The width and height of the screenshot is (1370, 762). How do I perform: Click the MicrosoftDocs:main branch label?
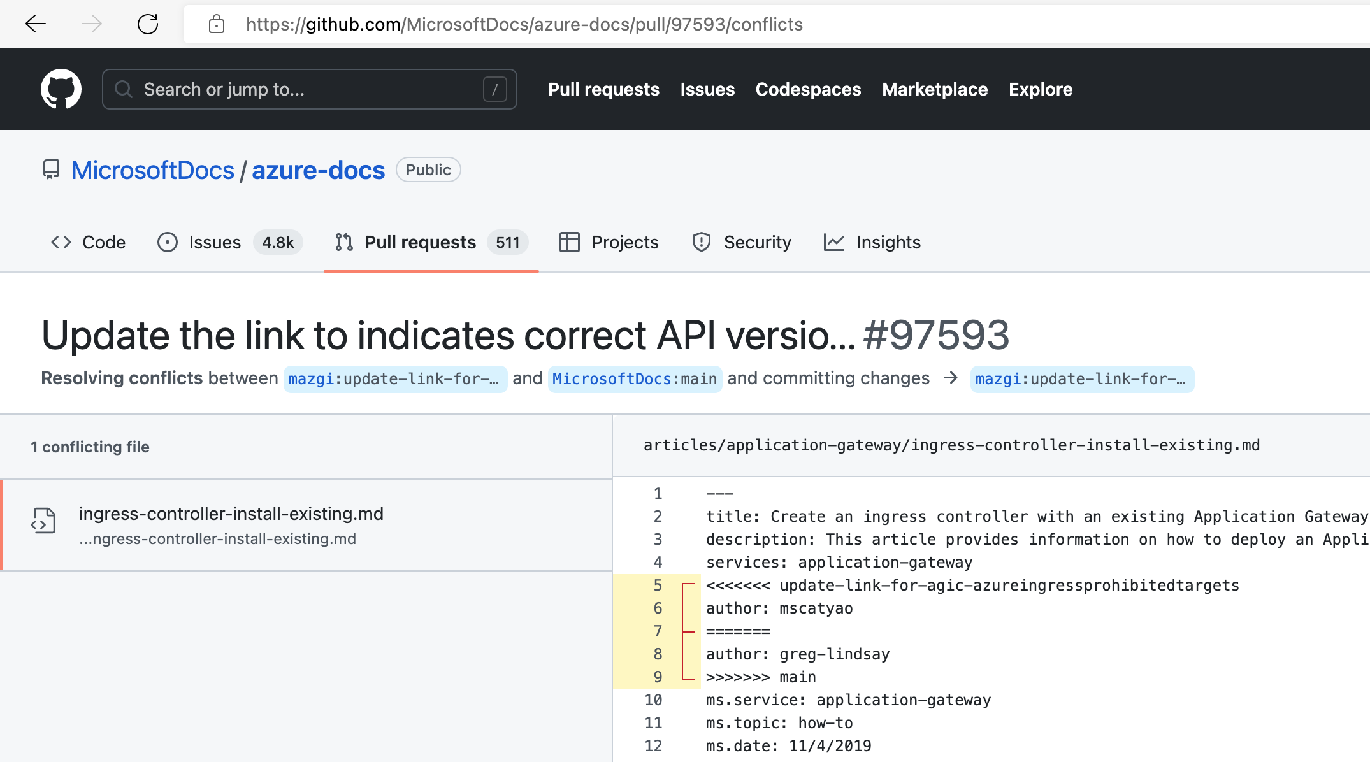[x=635, y=379]
